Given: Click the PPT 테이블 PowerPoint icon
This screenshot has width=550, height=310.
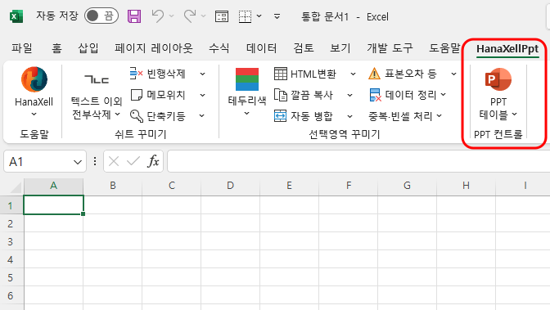Looking at the screenshot, I should tap(498, 79).
